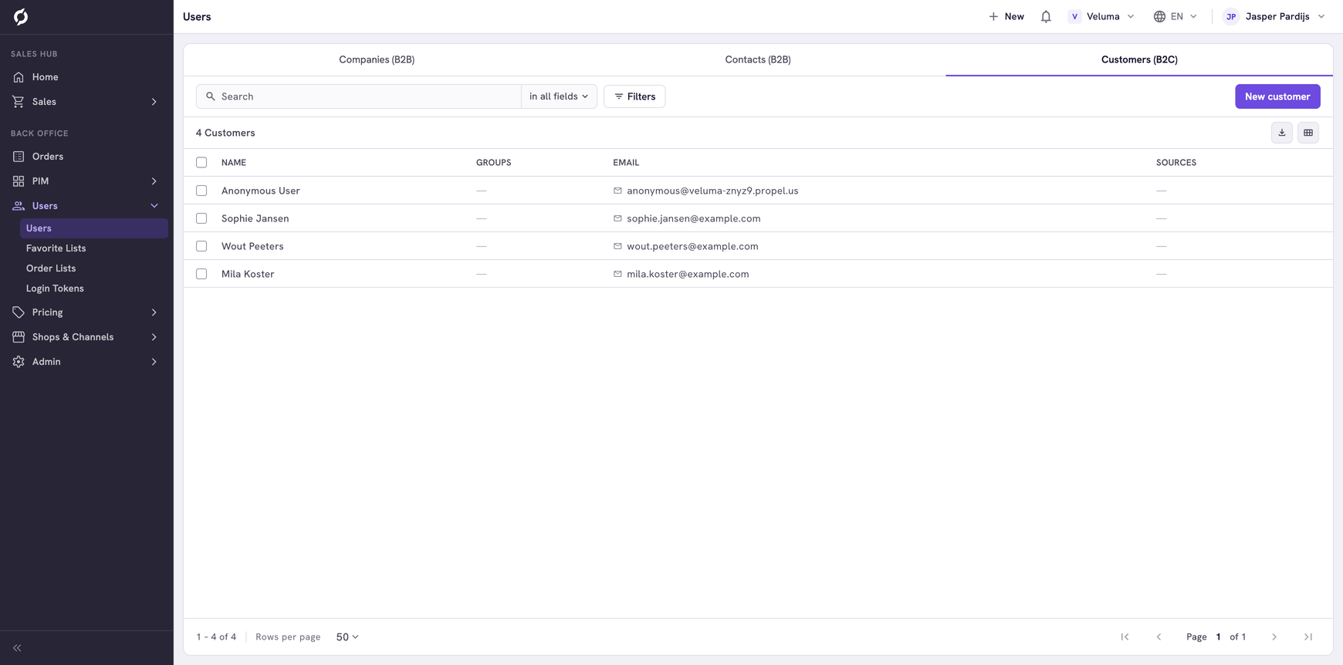This screenshot has height=665, width=1343.
Task: Open the table columns layout icon
Action: click(x=1308, y=133)
